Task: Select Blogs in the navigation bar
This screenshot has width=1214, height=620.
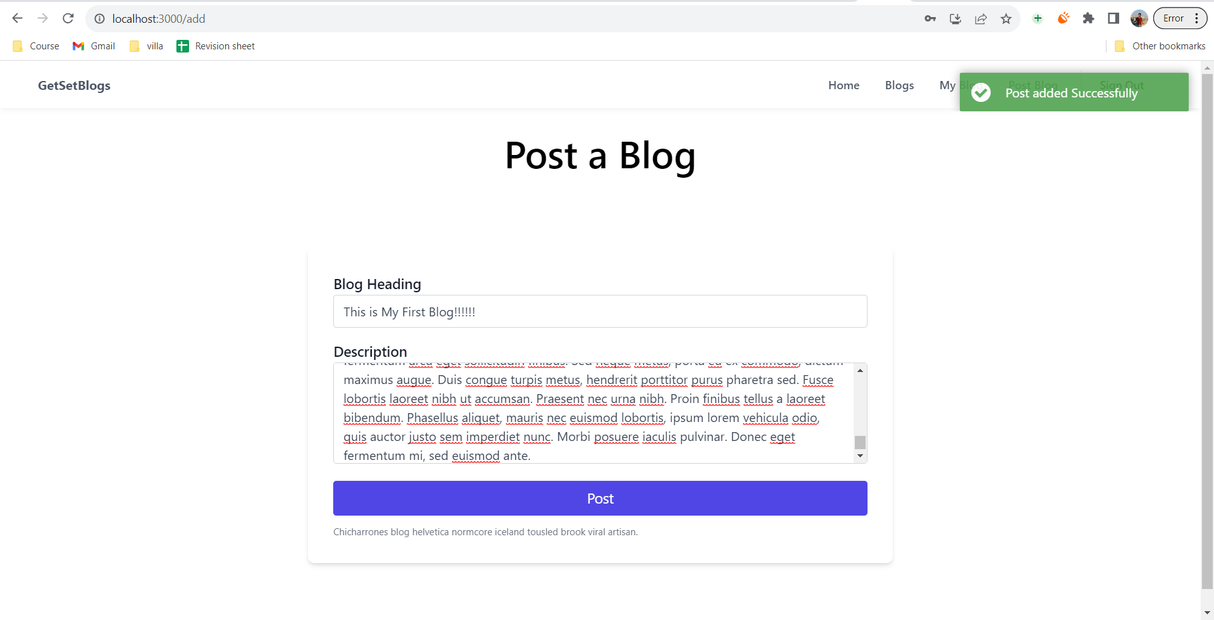Action: pyautogui.click(x=899, y=85)
